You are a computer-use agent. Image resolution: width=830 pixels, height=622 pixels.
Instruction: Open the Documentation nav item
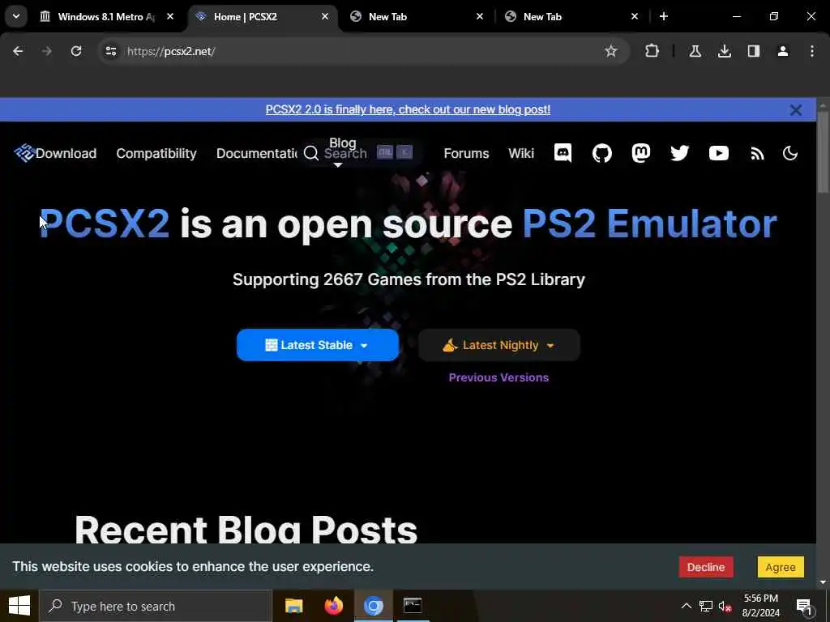pos(257,153)
